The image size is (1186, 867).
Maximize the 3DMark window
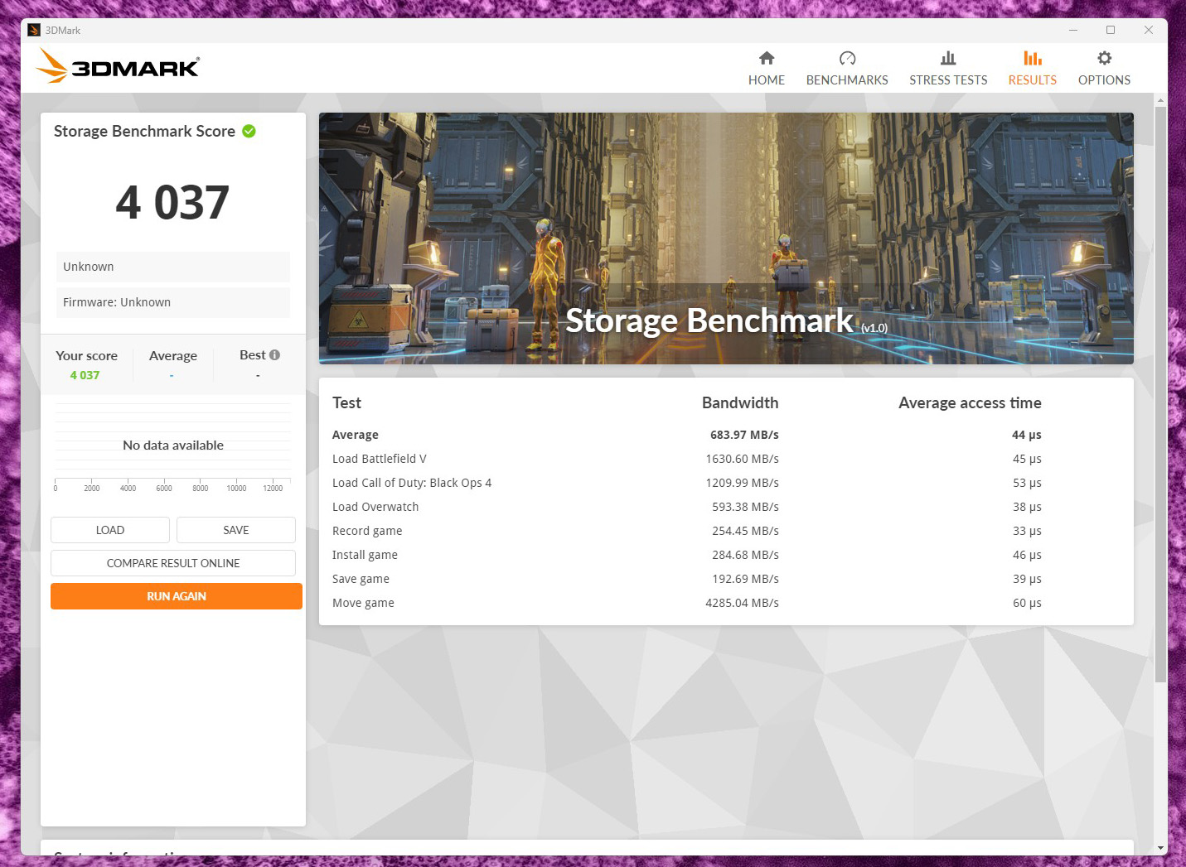(x=1111, y=31)
